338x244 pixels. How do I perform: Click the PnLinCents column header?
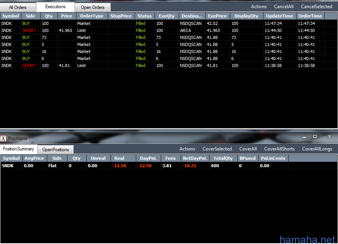pyautogui.click(x=273, y=158)
